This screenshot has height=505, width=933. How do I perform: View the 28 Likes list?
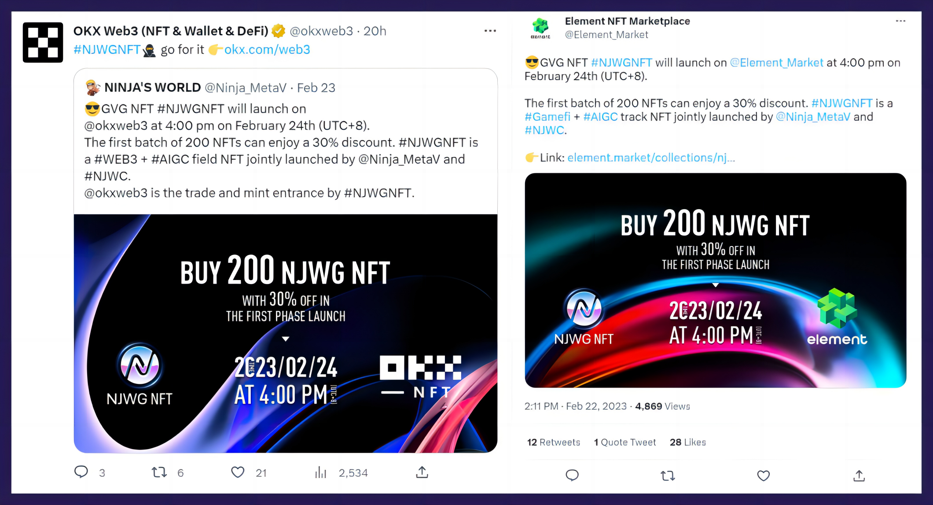coord(687,442)
